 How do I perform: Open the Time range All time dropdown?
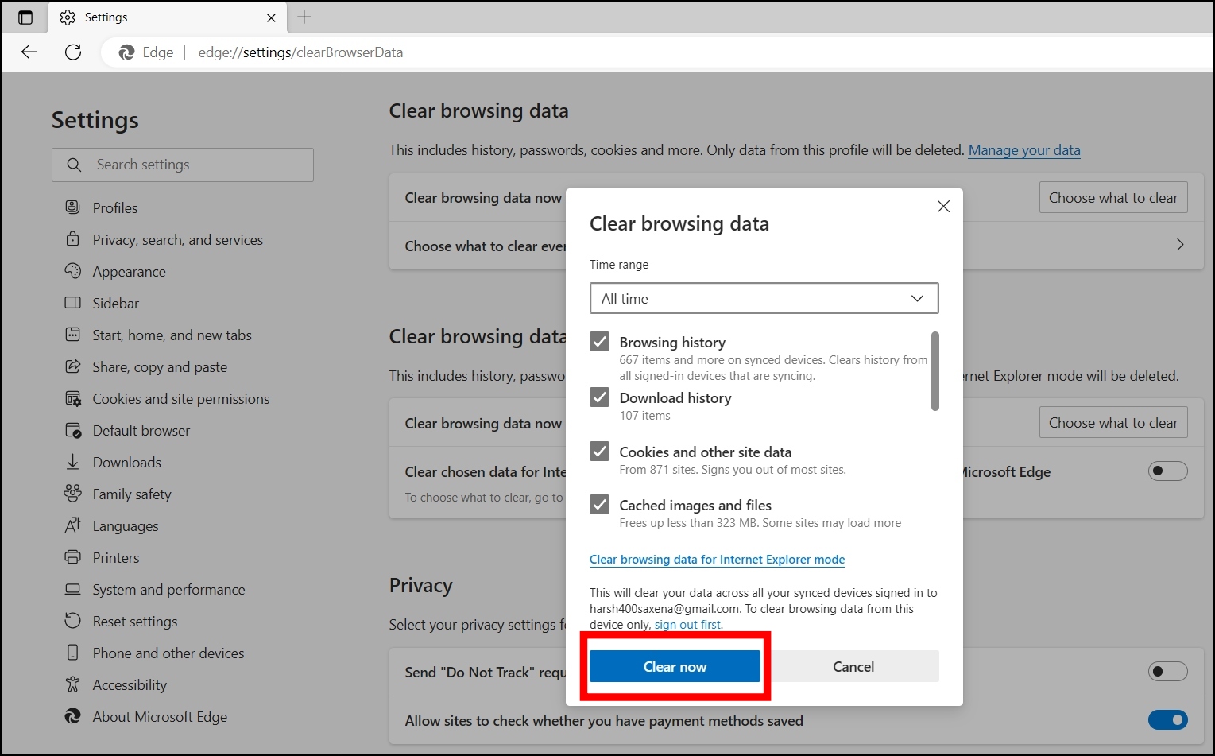click(764, 298)
